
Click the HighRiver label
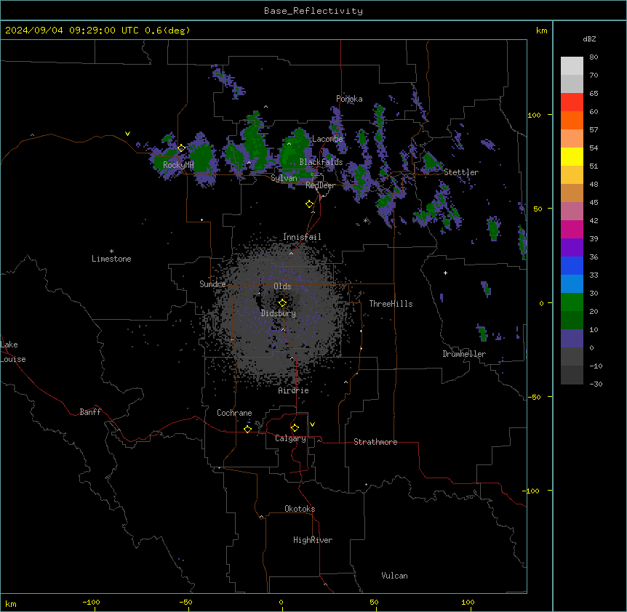tap(313, 540)
